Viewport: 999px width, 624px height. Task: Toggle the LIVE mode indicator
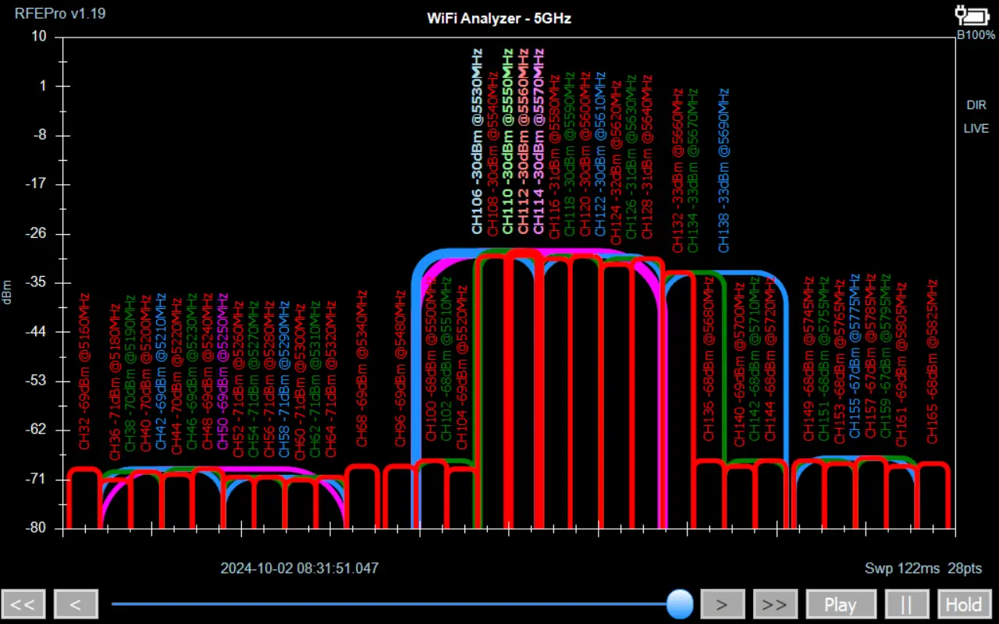[x=976, y=129]
